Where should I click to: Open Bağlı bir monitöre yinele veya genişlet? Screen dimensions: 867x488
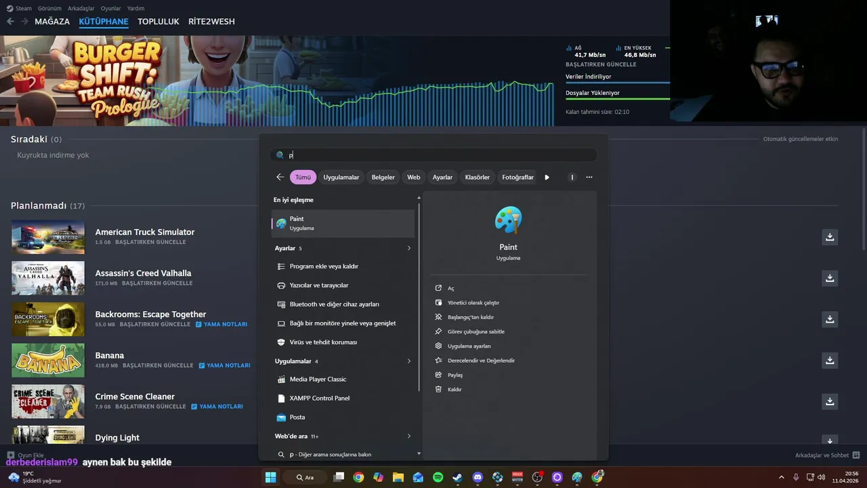coord(343,323)
